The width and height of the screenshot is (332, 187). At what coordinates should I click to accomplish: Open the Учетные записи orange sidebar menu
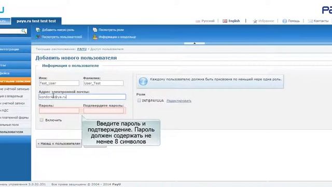coord(16,81)
